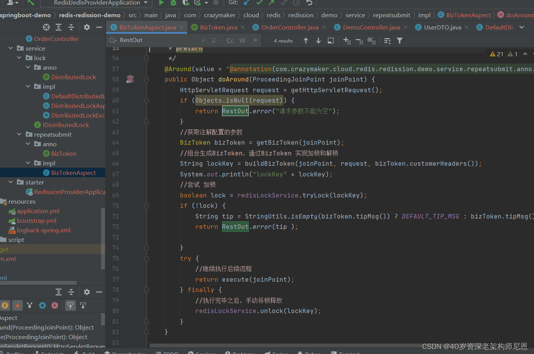Open search history dropdown magnifier
534x354 pixels.
[113, 41]
